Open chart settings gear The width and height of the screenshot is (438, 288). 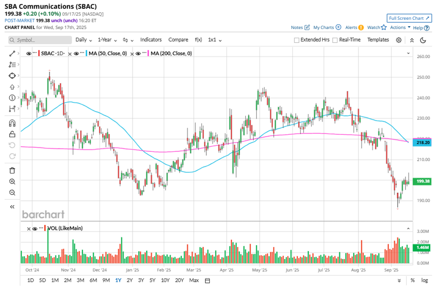(399, 40)
